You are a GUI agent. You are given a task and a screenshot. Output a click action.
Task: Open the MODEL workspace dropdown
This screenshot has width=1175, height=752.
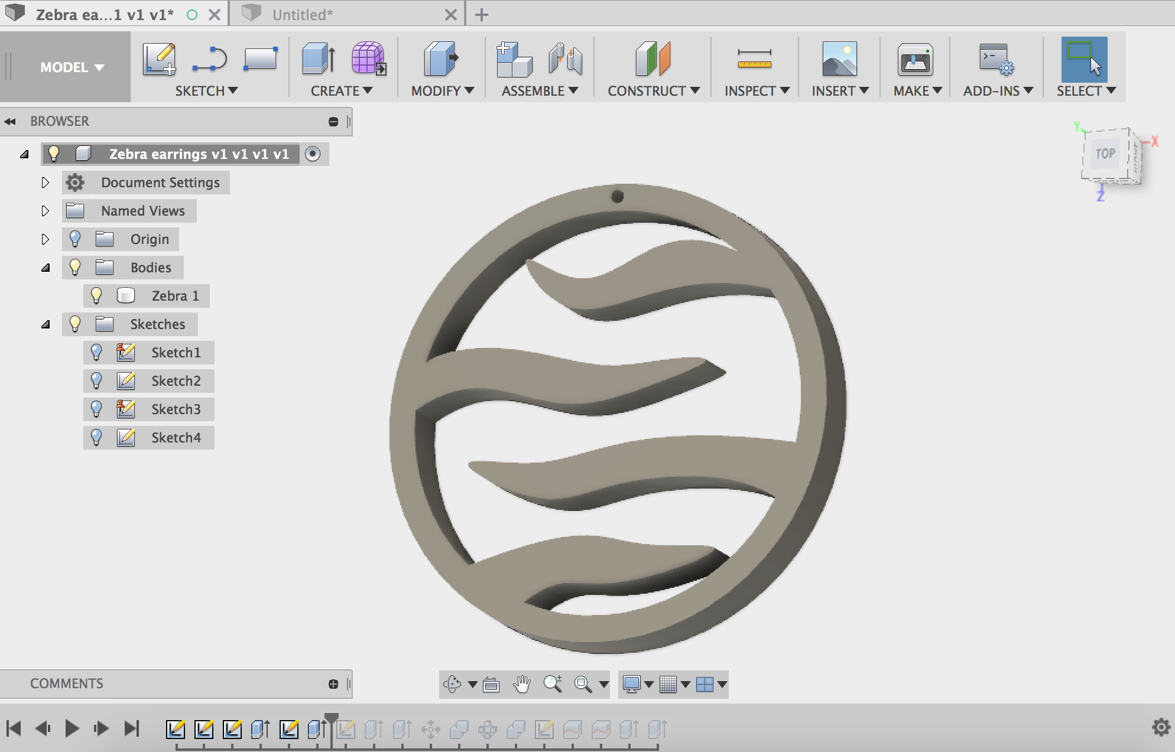72,67
